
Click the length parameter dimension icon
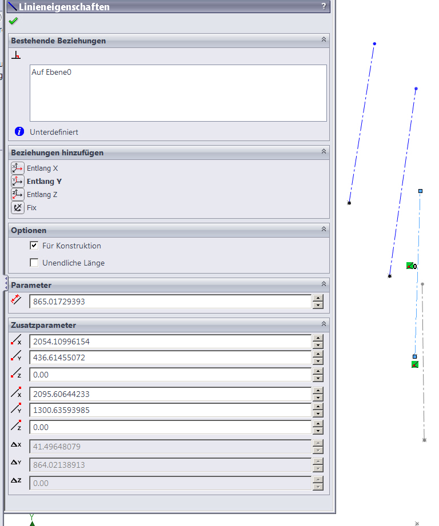pos(16,299)
